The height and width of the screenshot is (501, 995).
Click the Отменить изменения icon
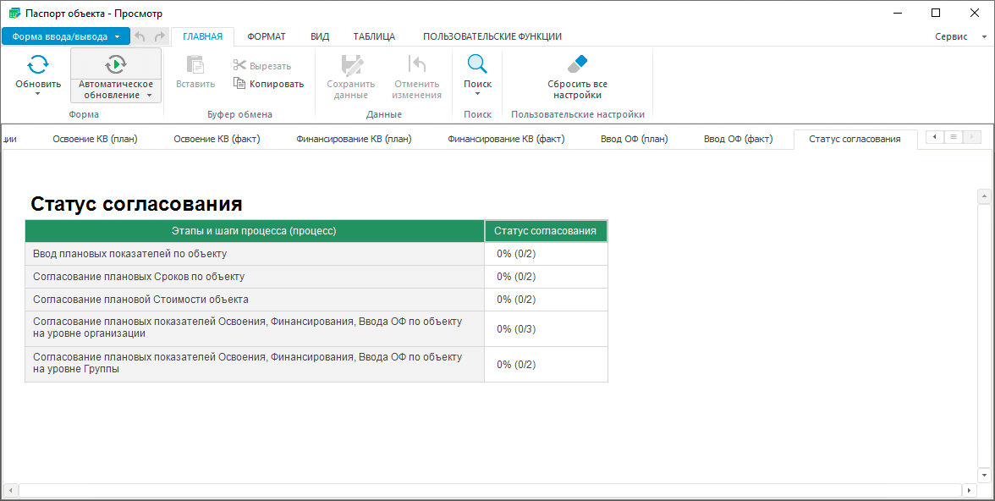(416, 64)
